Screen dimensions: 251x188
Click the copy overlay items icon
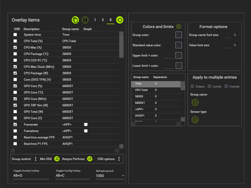(75, 20)
